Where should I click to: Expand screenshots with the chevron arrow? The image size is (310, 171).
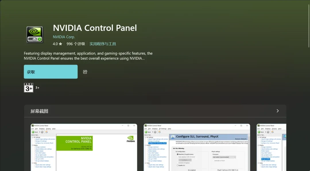click(x=278, y=111)
